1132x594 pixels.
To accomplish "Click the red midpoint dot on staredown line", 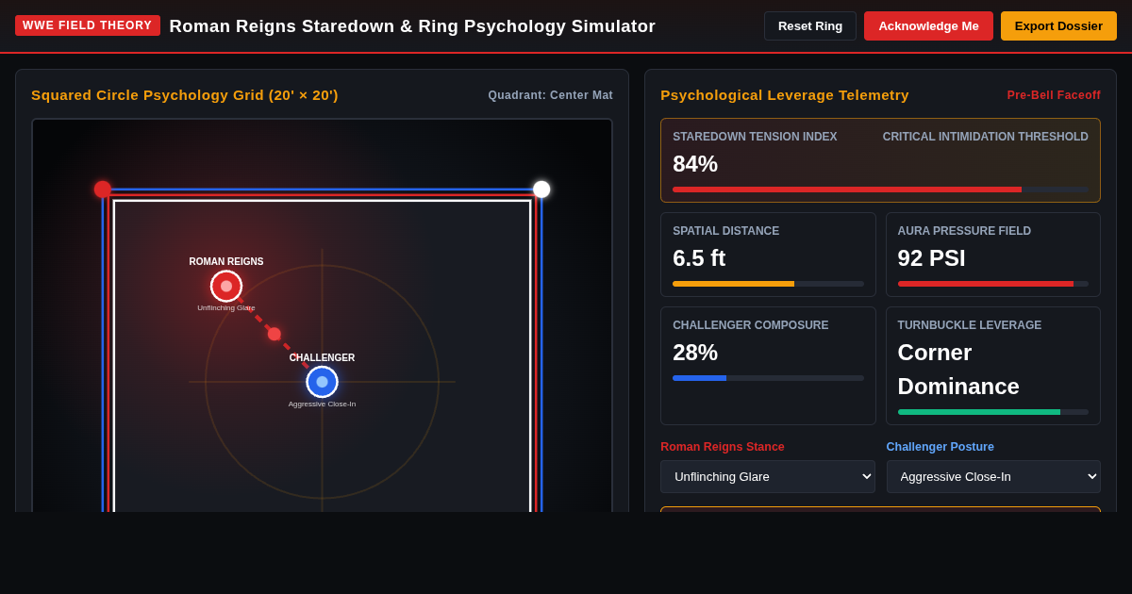I will point(275,334).
